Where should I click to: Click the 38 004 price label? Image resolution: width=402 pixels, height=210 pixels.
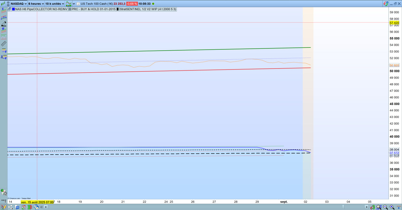(394, 150)
